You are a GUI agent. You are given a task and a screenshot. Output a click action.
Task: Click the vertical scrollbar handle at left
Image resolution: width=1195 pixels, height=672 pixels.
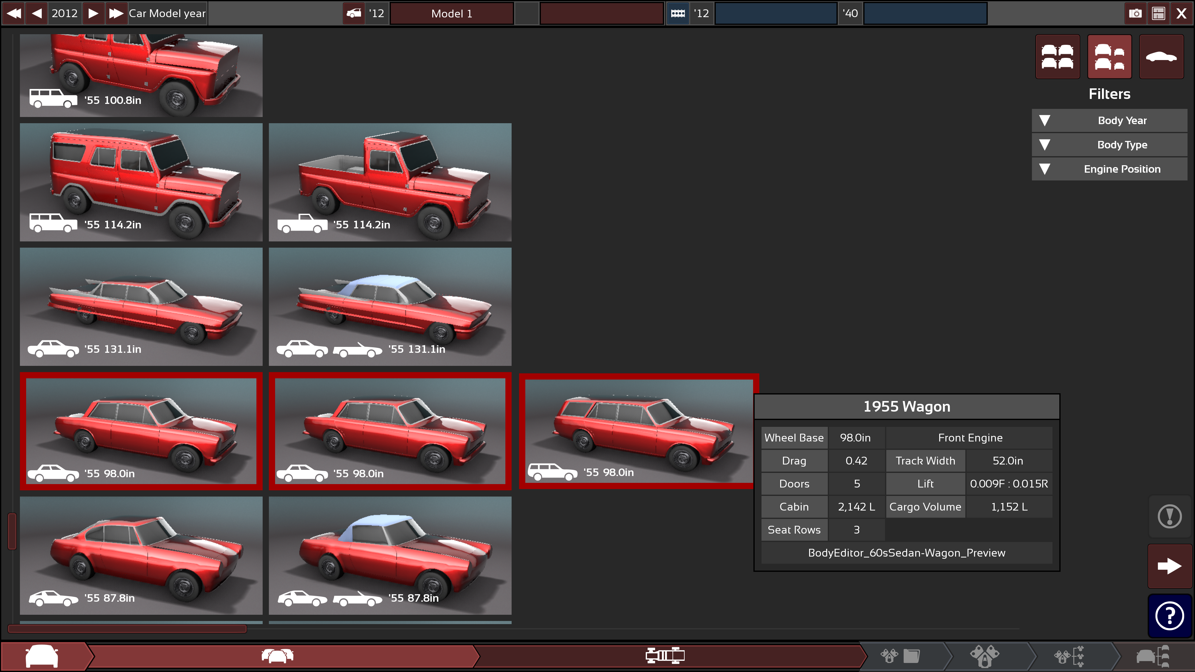[12, 531]
